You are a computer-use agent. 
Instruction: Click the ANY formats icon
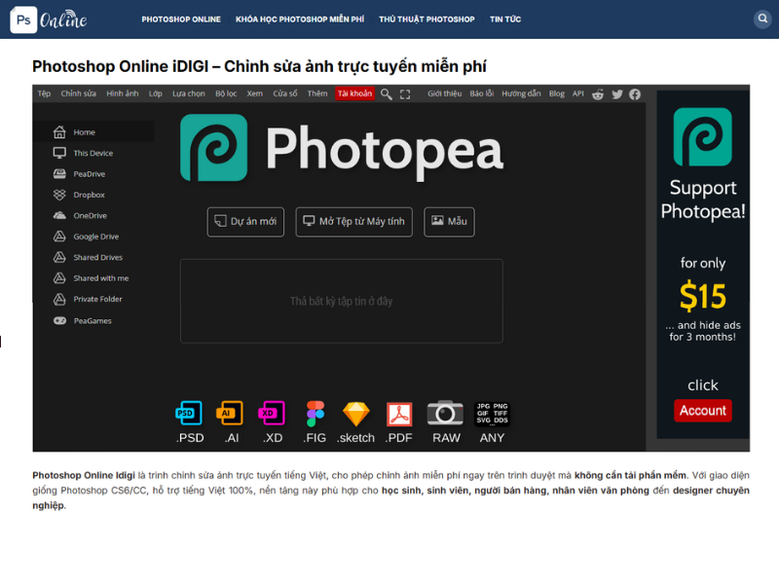click(x=492, y=415)
